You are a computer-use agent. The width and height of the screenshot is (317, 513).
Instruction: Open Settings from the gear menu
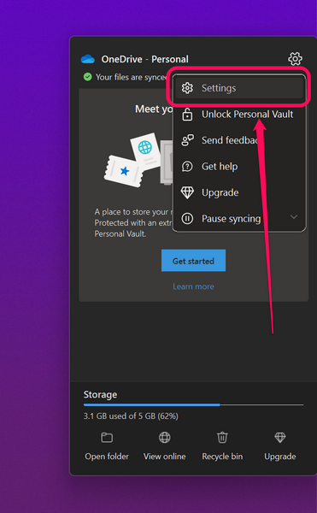click(x=239, y=88)
